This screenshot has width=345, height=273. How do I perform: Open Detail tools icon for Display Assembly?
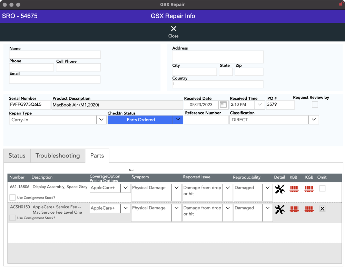pos(279,189)
